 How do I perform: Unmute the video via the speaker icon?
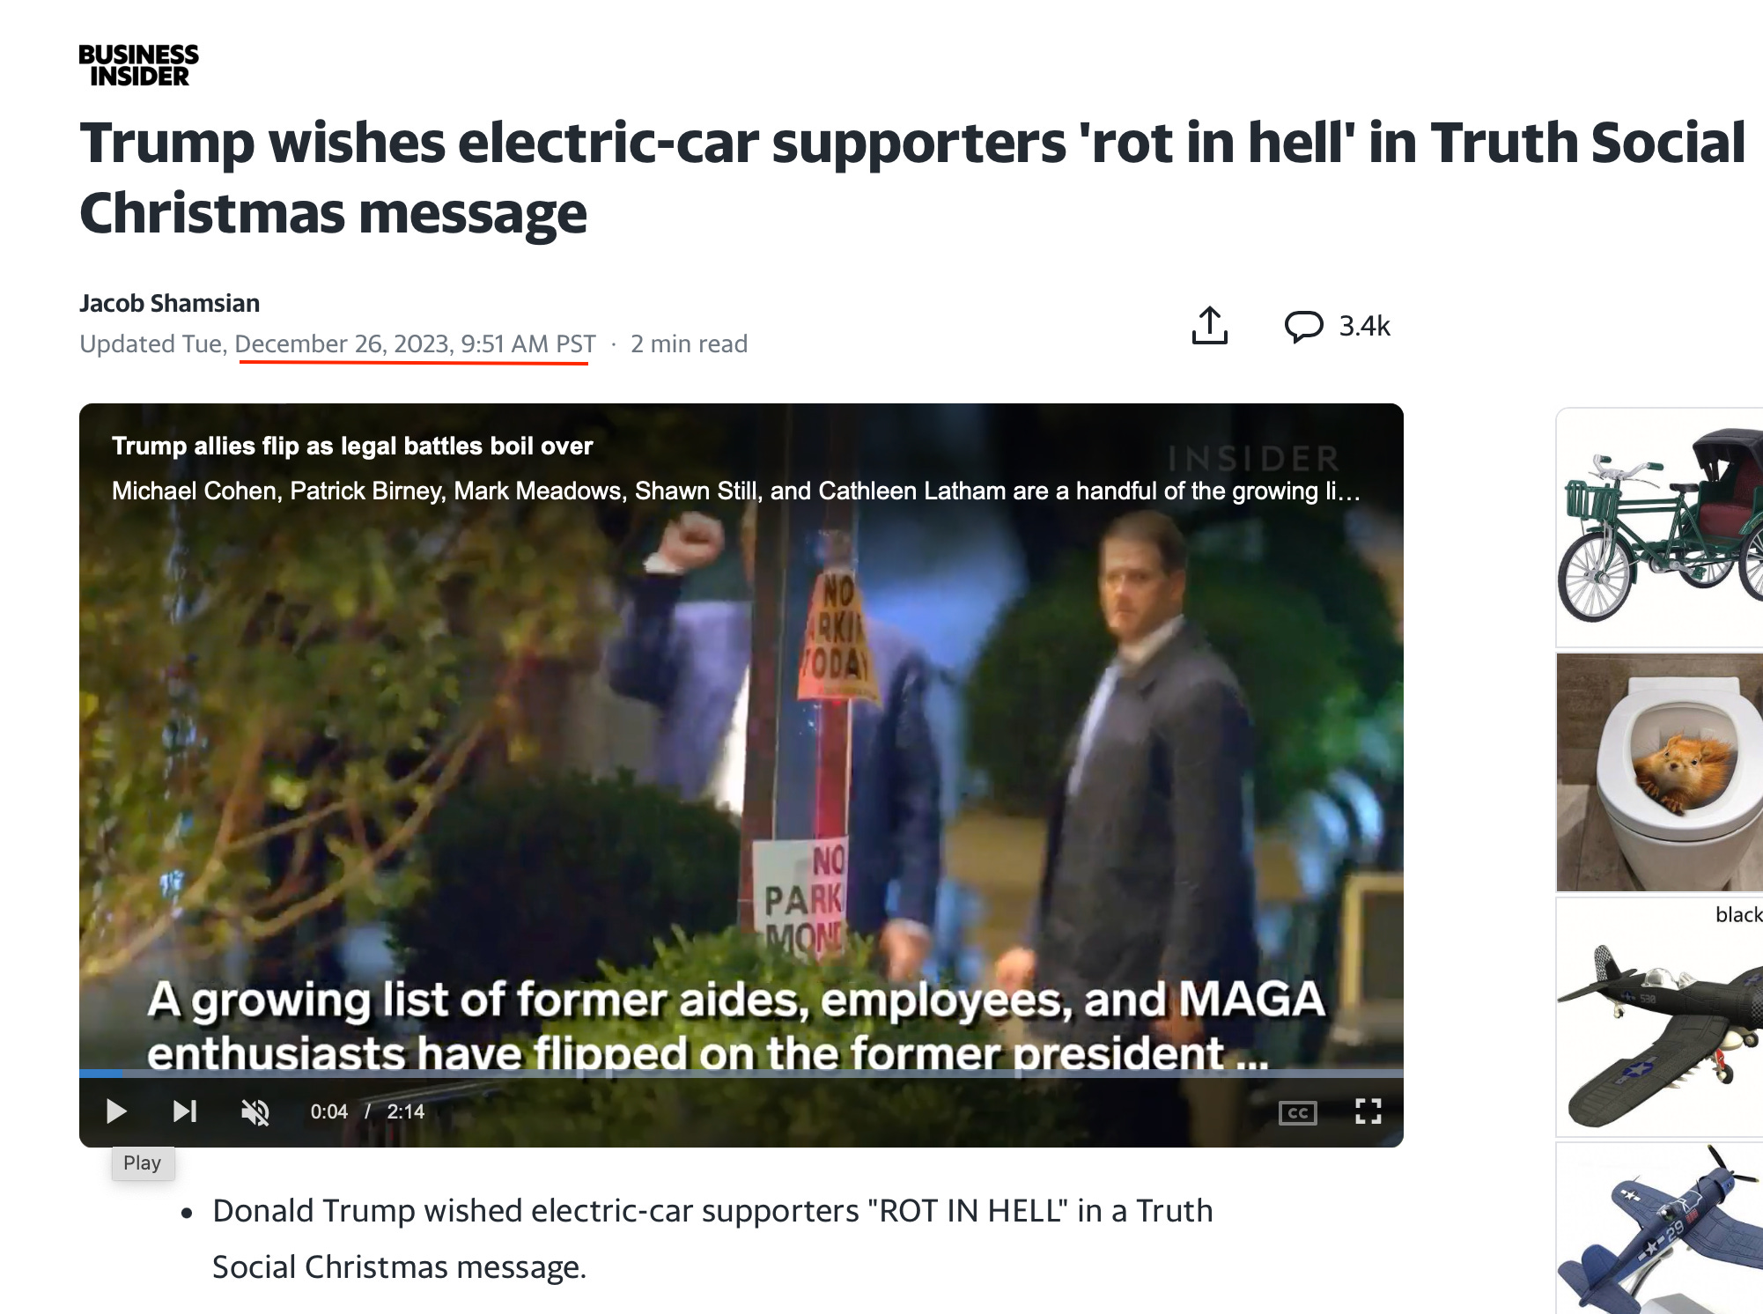(x=255, y=1112)
